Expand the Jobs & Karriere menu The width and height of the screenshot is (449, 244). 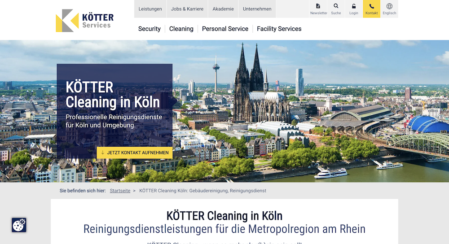187,9
